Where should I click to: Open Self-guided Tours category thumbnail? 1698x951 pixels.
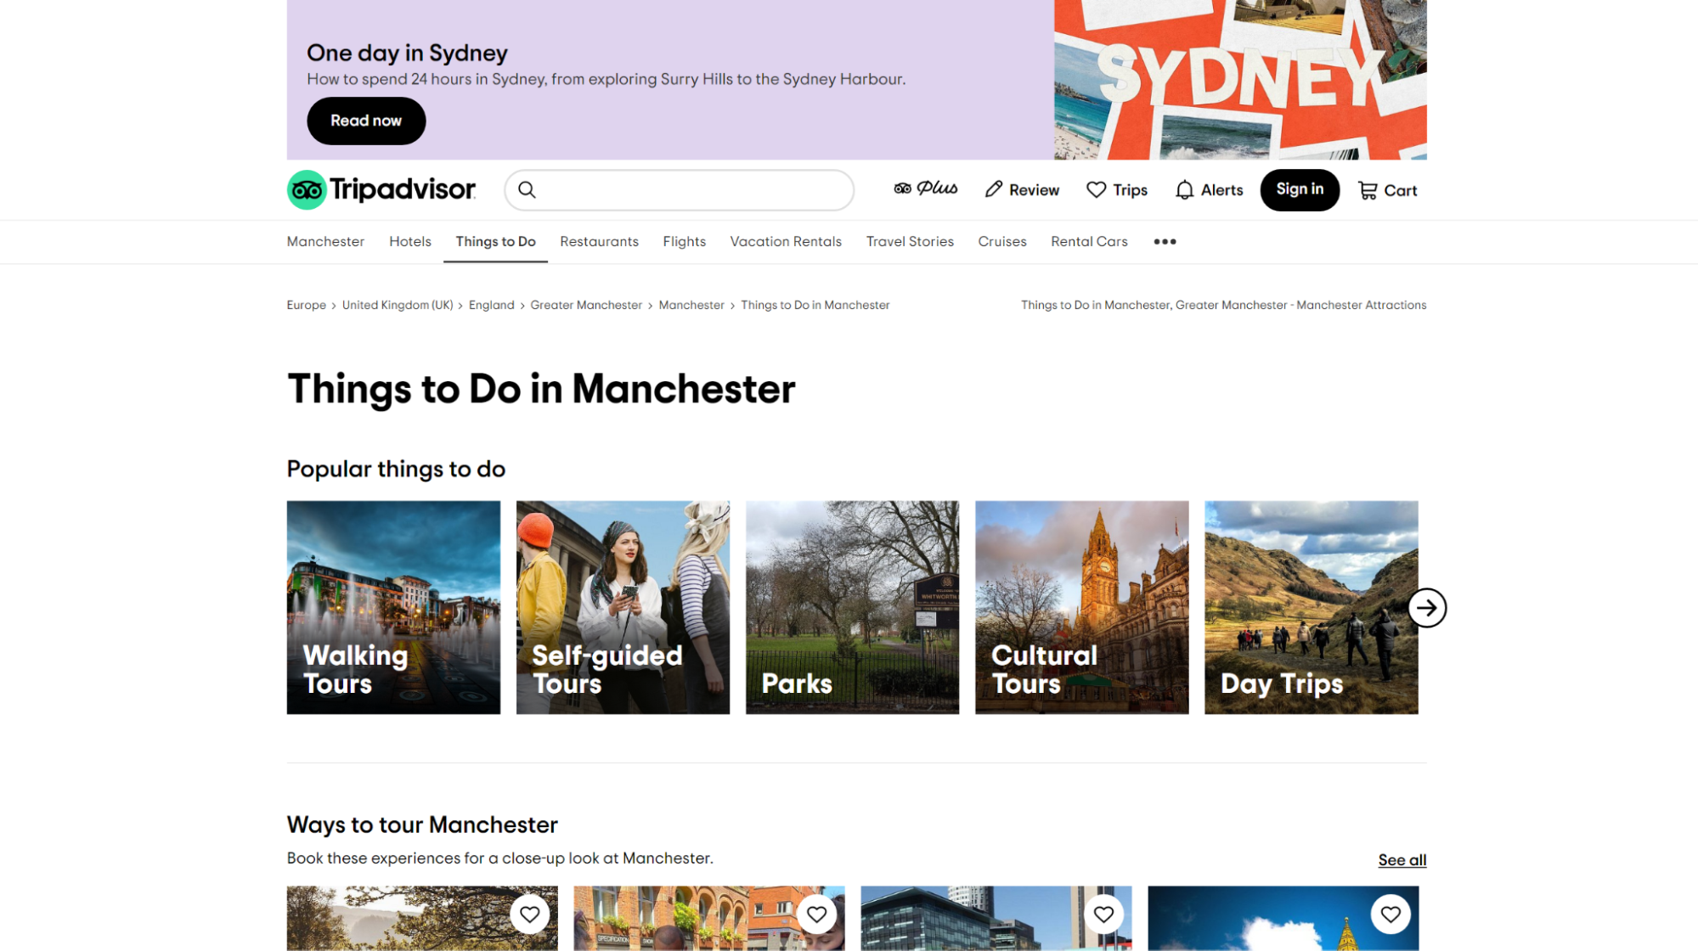623,607
